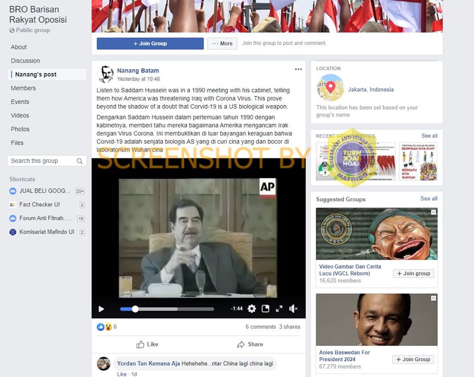The image size is (474, 377).
Task: Open the Videos section
Action: click(x=20, y=115)
